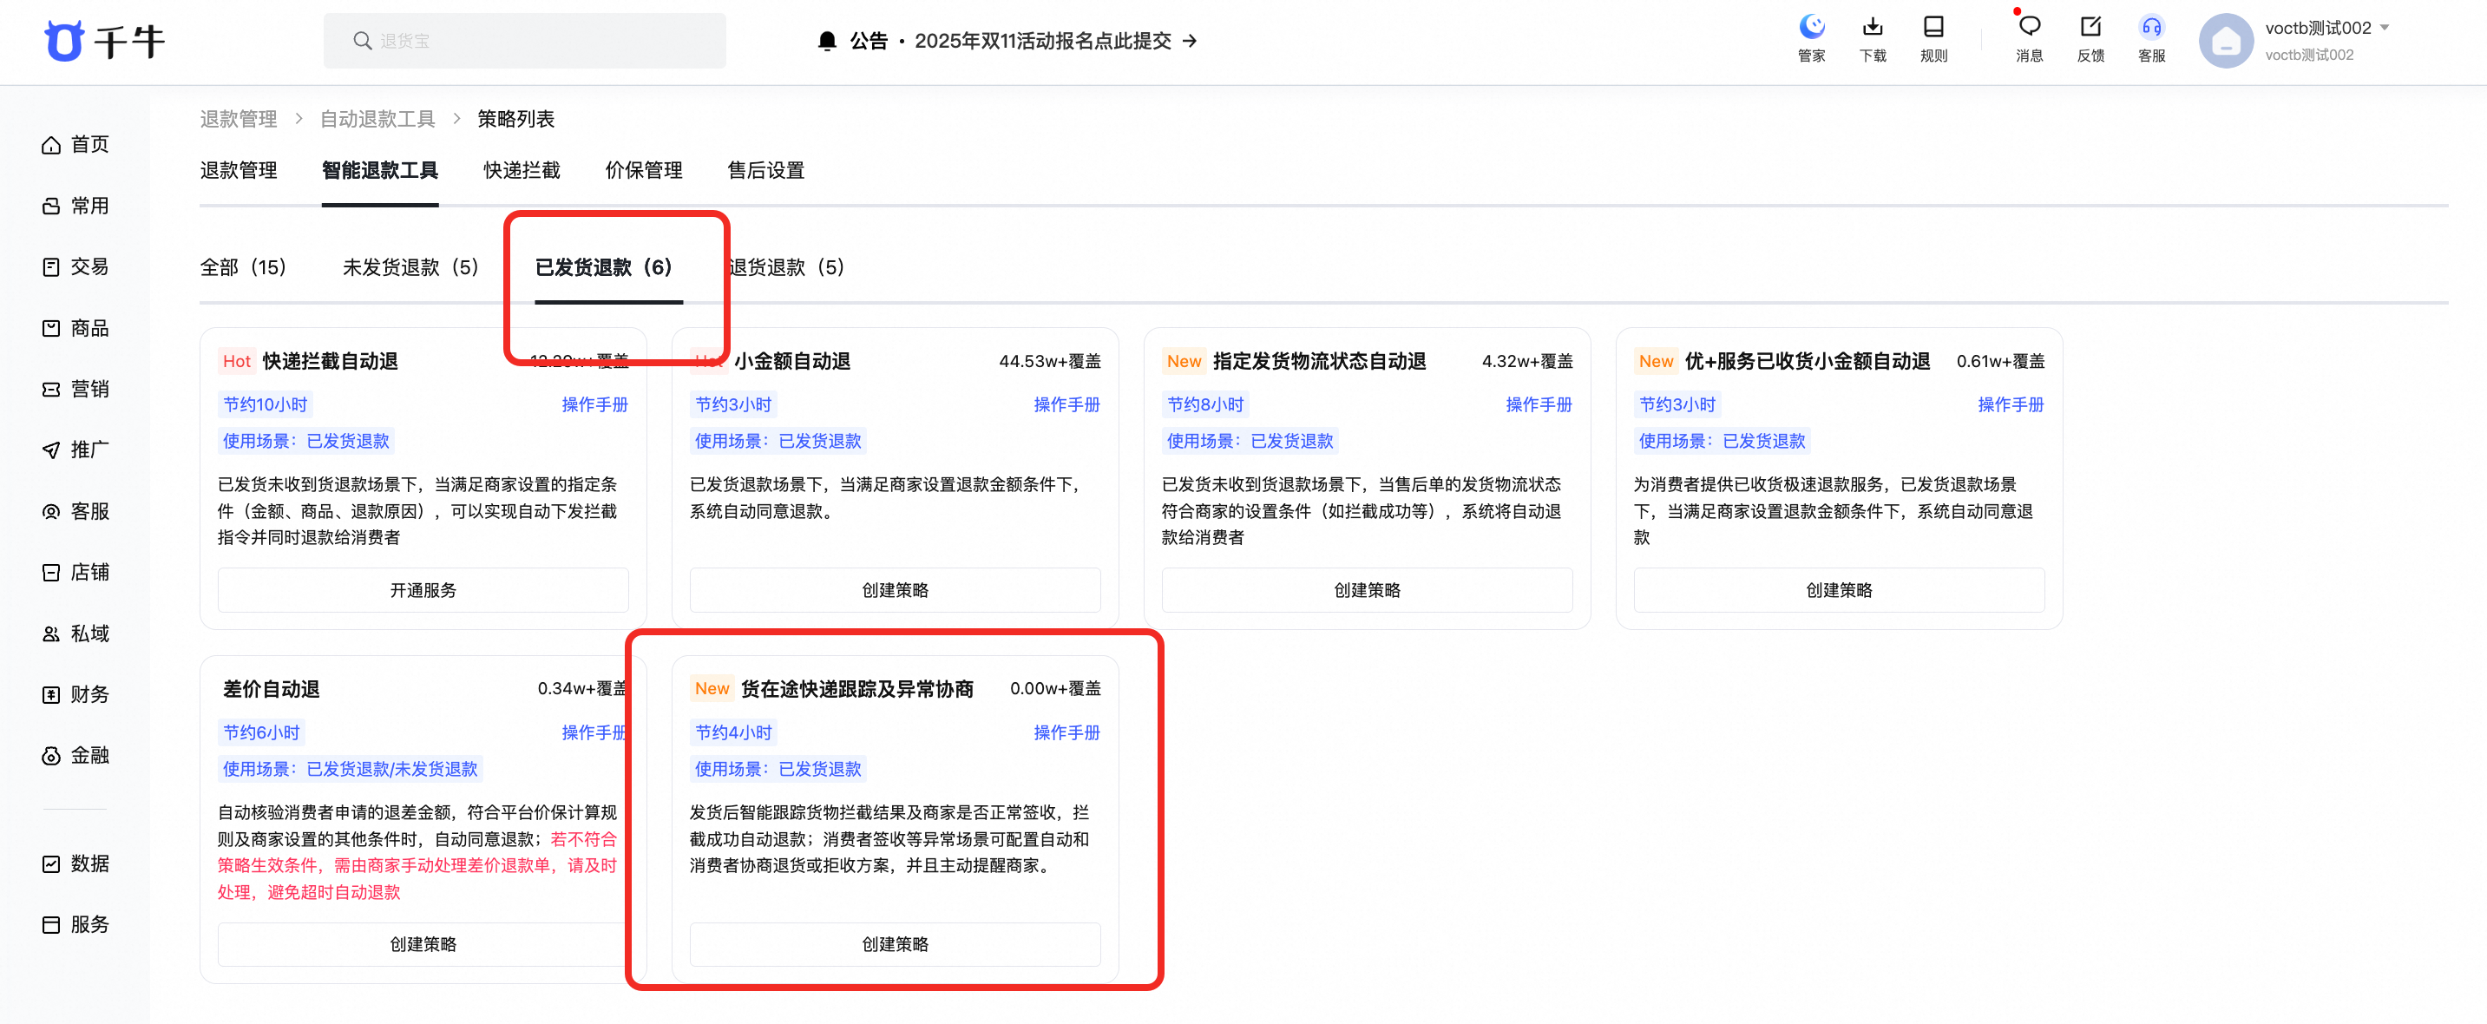
Task: Click the 反馈 (feedback) icon
Action: coord(2090,38)
